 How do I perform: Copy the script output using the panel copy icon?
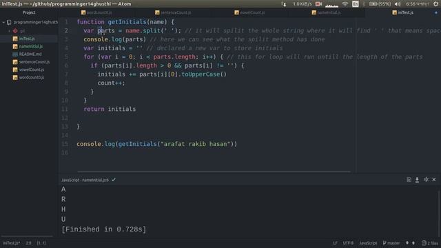pos(409,180)
